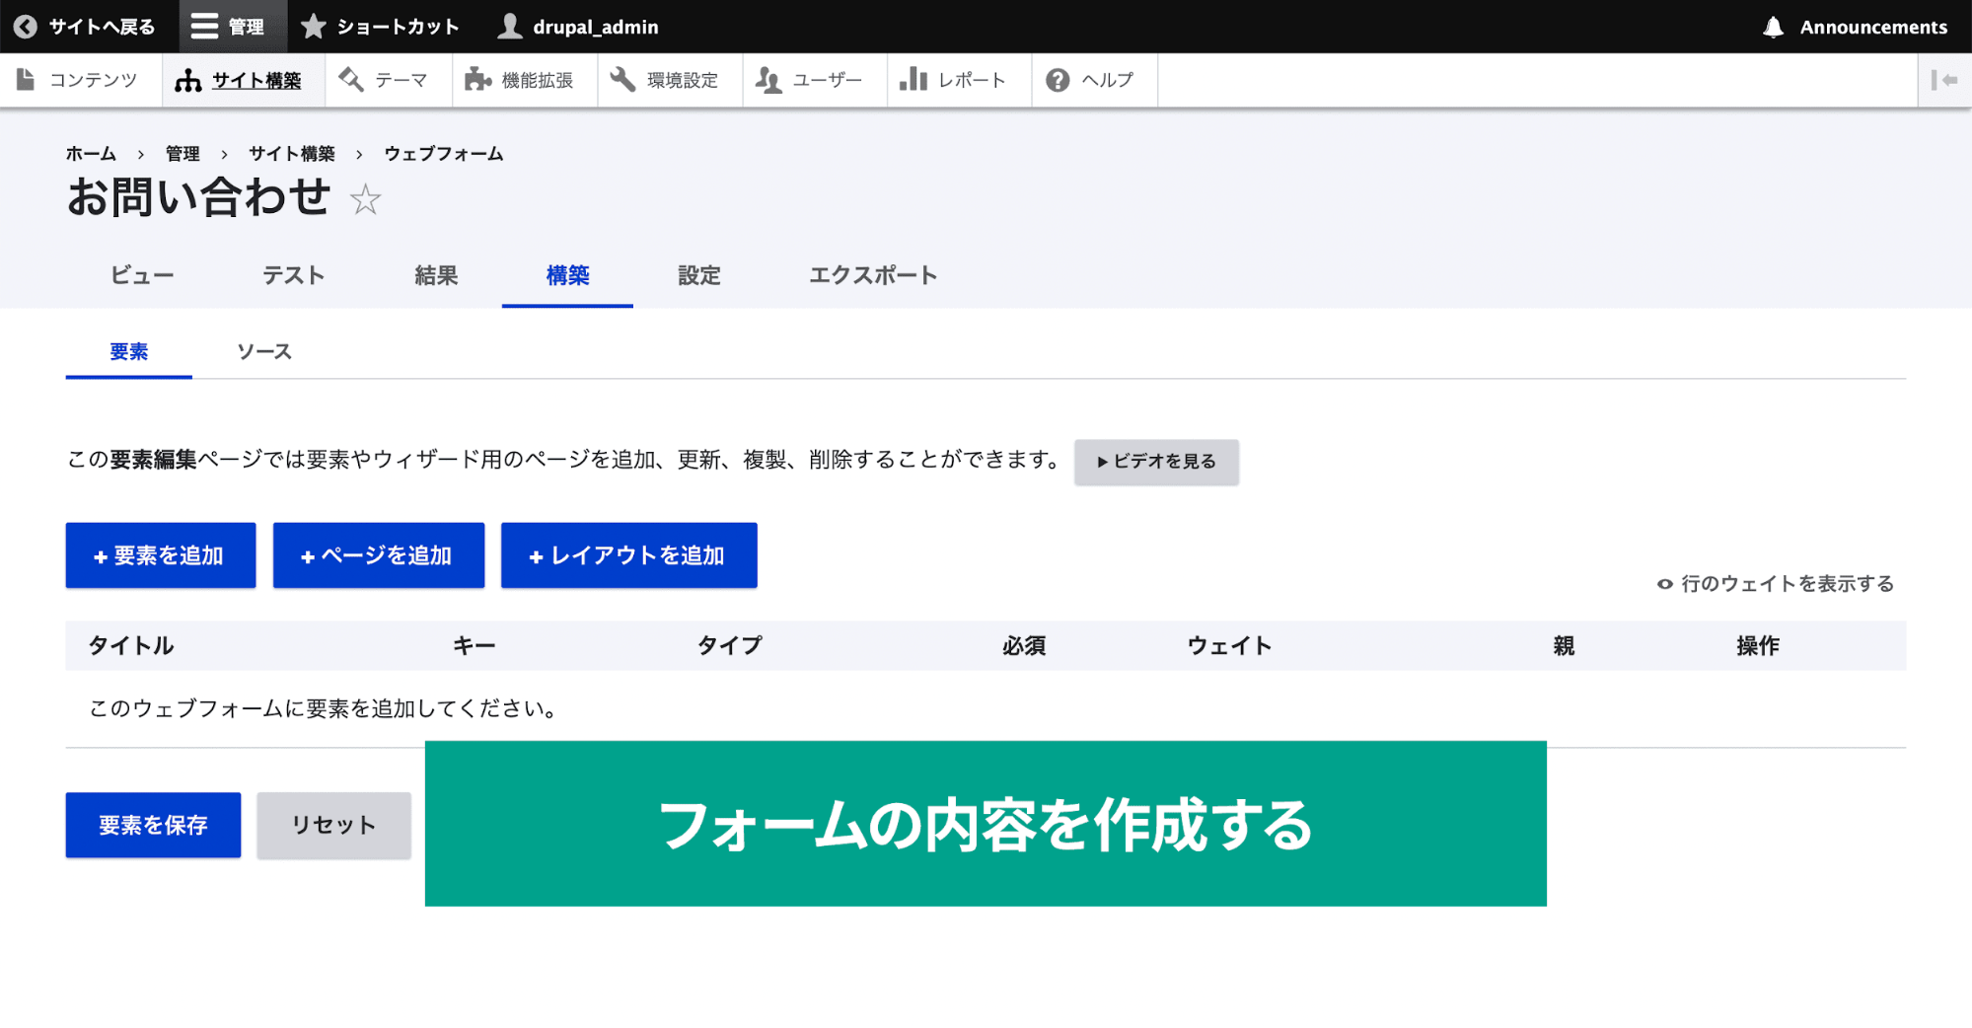This screenshot has width=1972, height=1028.
Task: Open 環境設定 admin menu
Action: [669, 80]
